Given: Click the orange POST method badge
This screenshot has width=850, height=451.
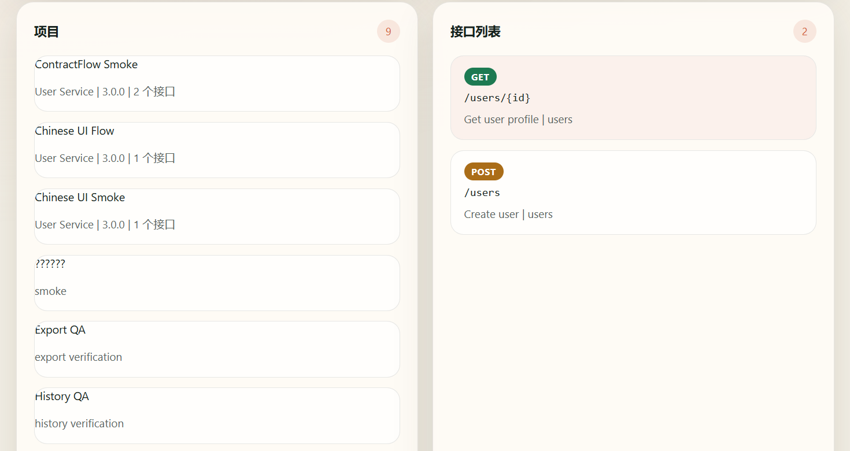Looking at the screenshot, I should pyautogui.click(x=483, y=171).
